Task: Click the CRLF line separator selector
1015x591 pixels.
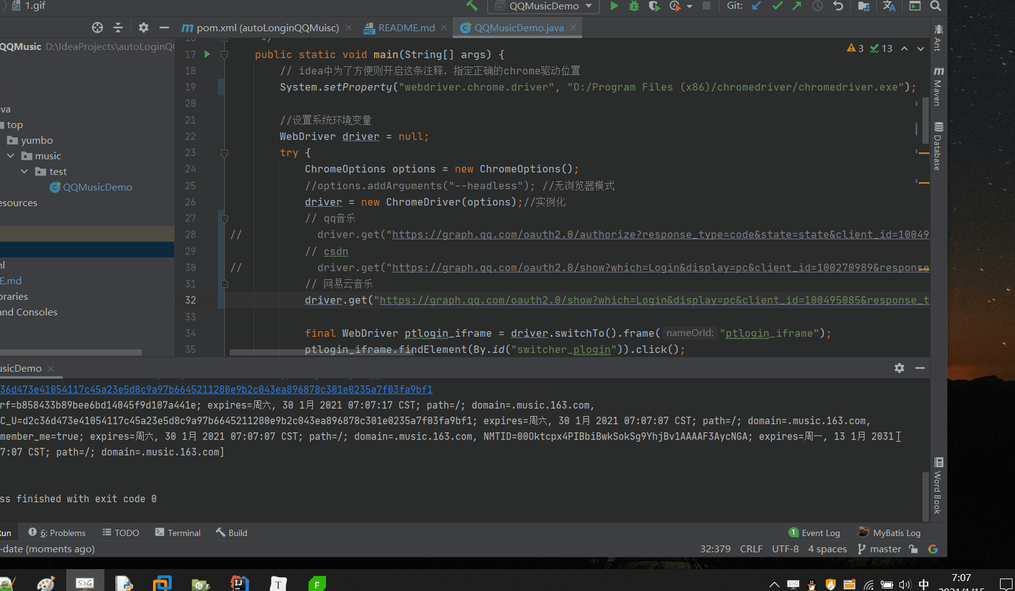Action: 751,549
